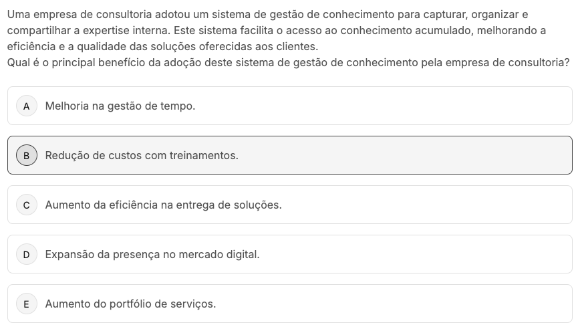Choose "Aumento da eficiência na entrega de soluções."

click(163, 205)
